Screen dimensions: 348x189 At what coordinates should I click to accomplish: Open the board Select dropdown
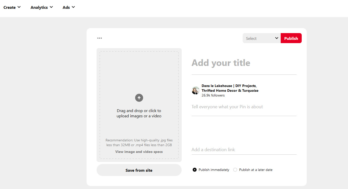point(261,38)
